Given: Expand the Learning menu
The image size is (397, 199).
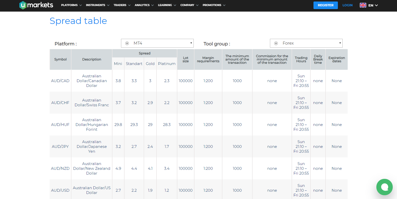Looking at the screenshot, I should 167,5.
